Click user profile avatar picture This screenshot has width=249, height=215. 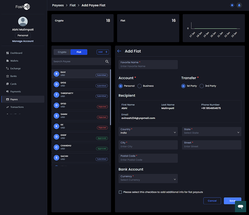pos(23,21)
